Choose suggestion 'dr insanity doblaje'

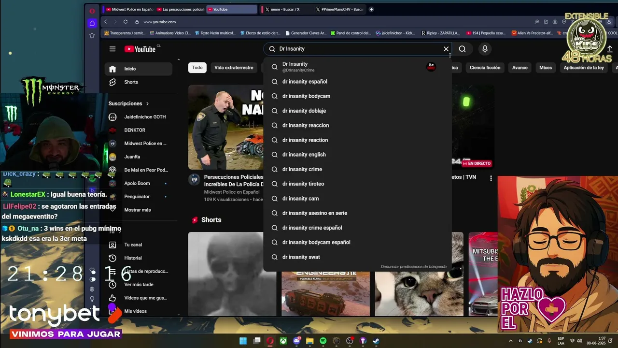pos(357,111)
